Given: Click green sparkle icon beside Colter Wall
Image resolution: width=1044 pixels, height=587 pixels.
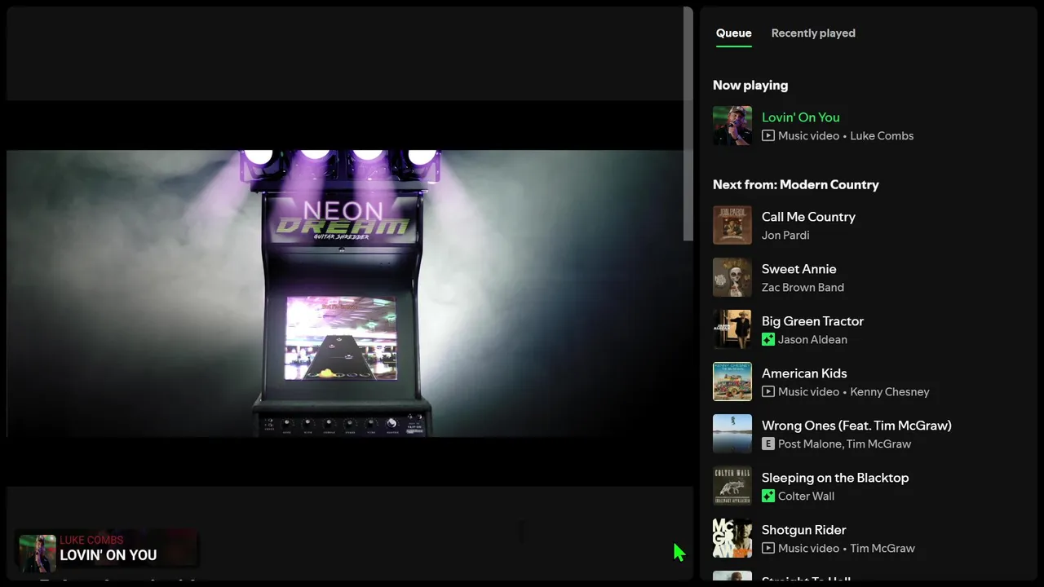Looking at the screenshot, I should click(768, 497).
